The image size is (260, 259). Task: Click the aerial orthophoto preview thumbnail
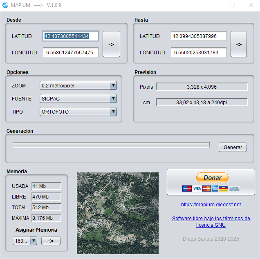118,213
